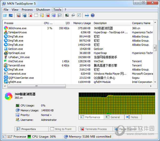Click the vertical scrollbar thumb

pos(155,48)
